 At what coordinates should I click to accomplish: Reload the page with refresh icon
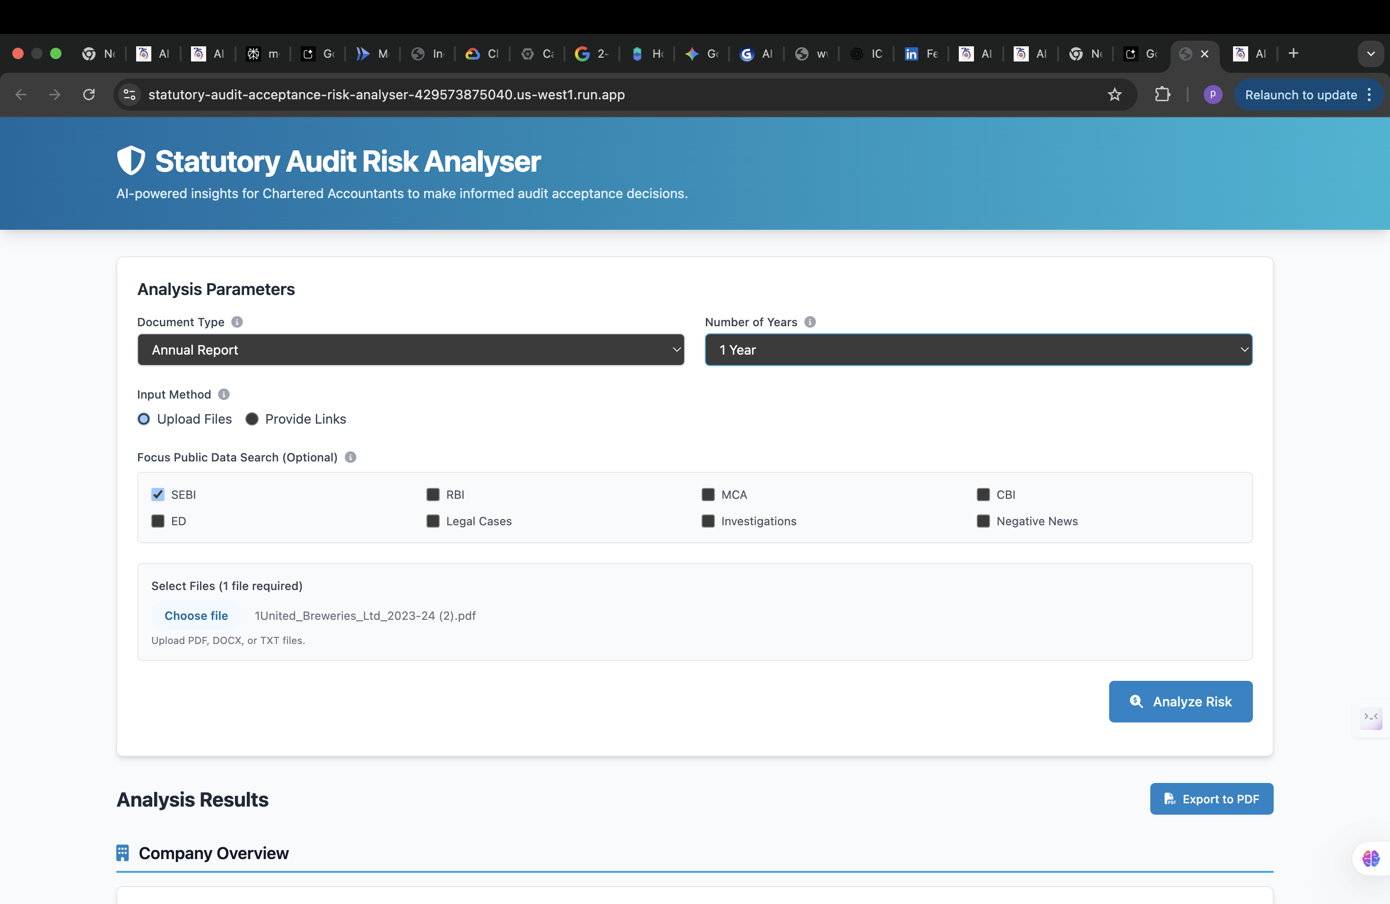pyautogui.click(x=89, y=95)
